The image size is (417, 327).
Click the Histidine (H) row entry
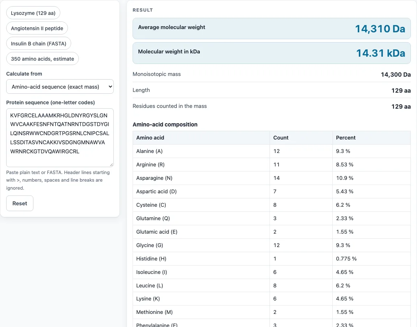(x=272, y=259)
